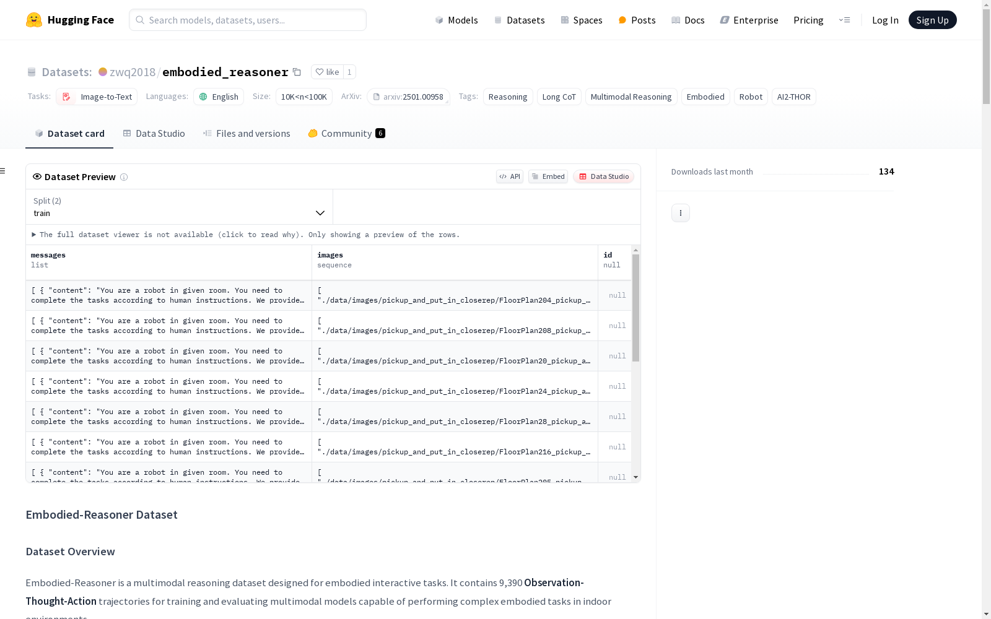991x619 pixels.
Task: Toggle the table of contents sidebar icon
Action: (3, 171)
